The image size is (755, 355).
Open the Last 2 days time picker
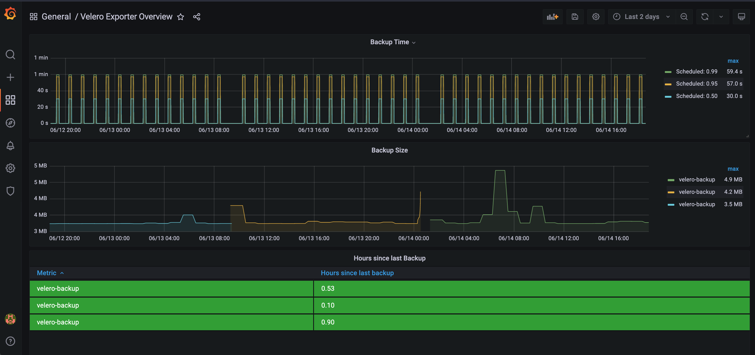tap(642, 17)
